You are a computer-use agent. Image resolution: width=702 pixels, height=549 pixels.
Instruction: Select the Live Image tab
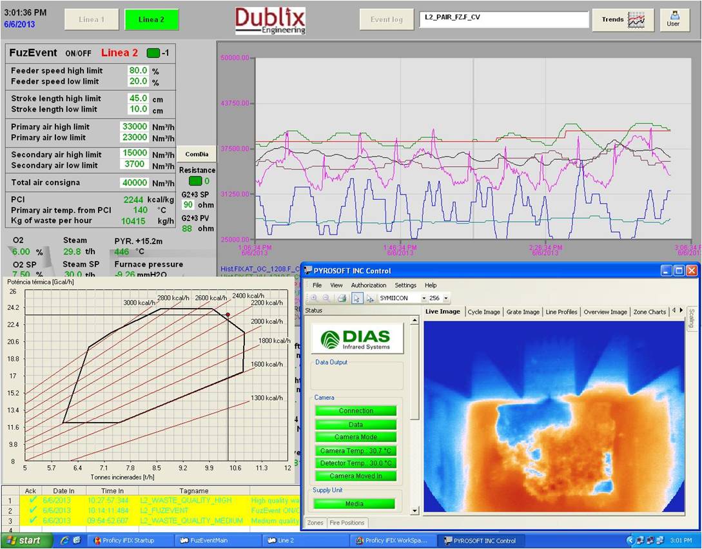443,311
